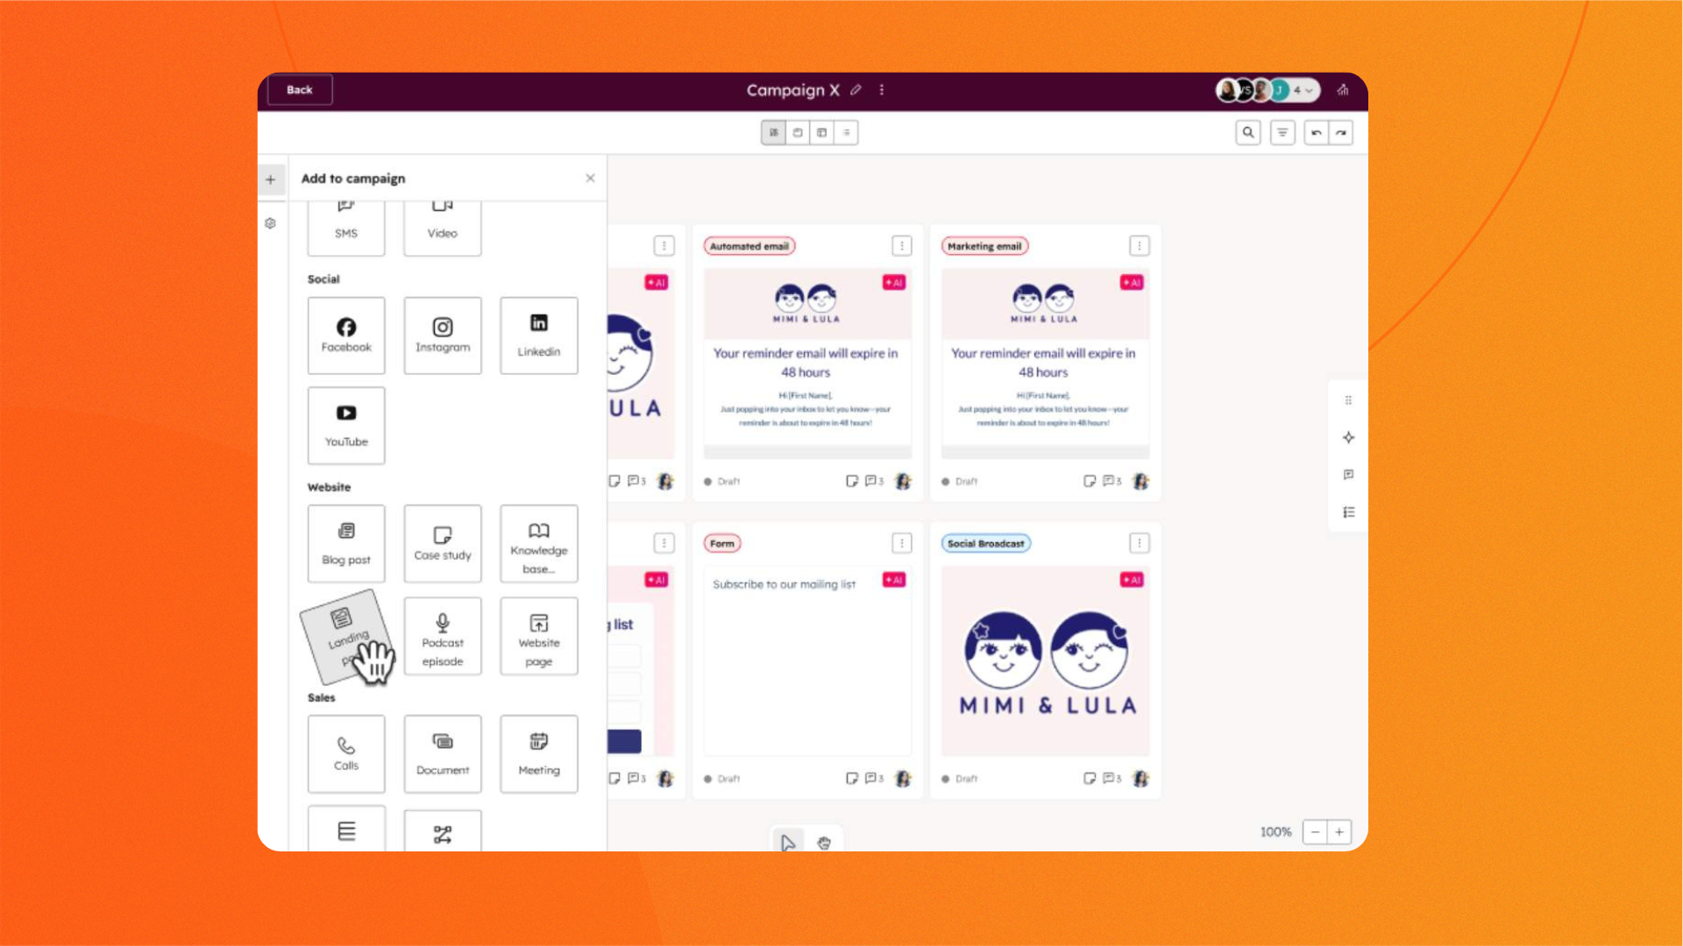Open the settings gear in left sidebar
Viewport: 1683px width, 946px height.
point(271,223)
